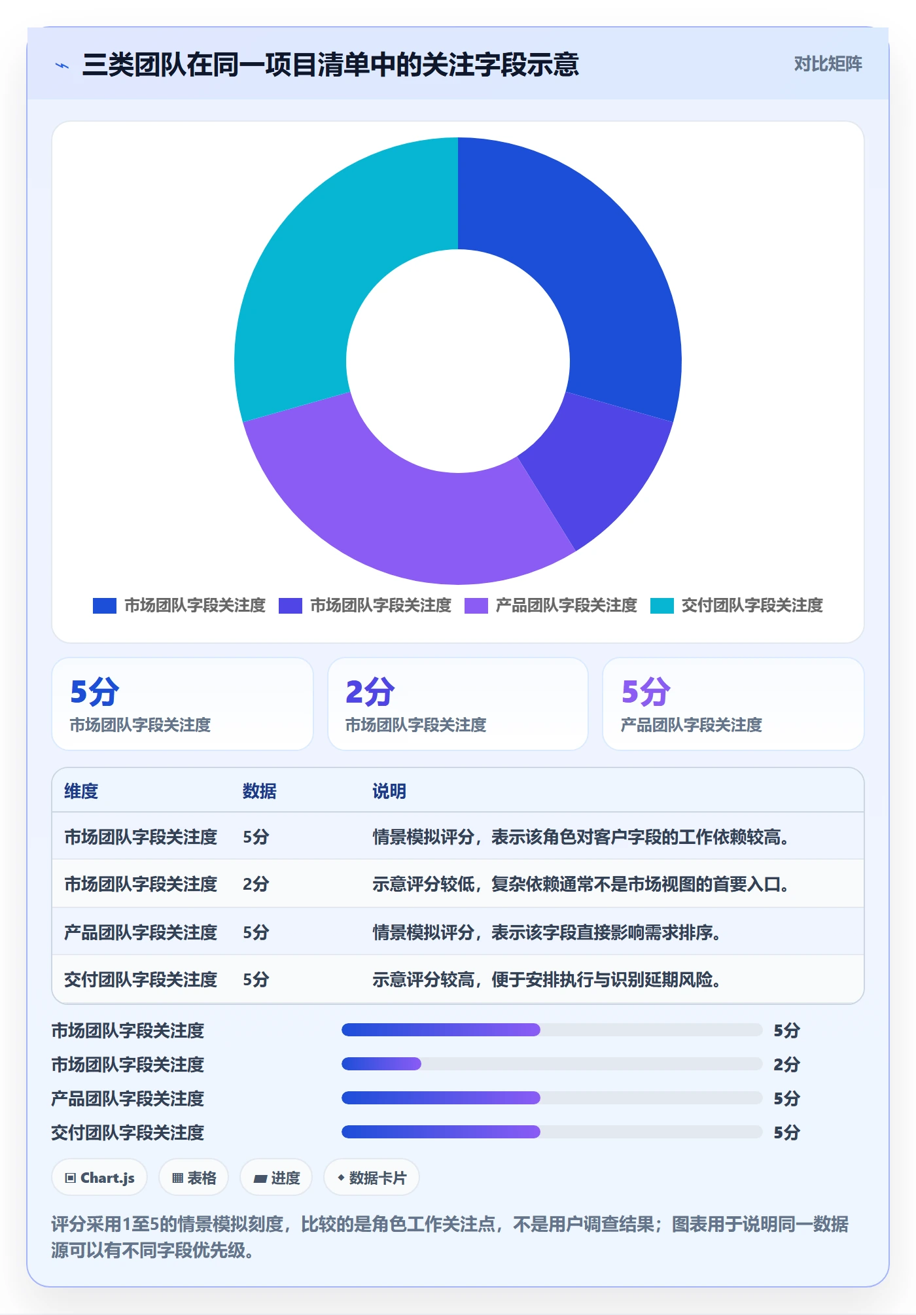
Task: Click the 表格 chip
Action: tap(194, 1178)
